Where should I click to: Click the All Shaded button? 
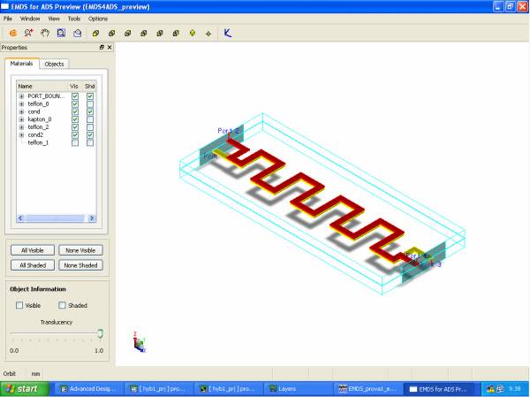click(x=33, y=265)
